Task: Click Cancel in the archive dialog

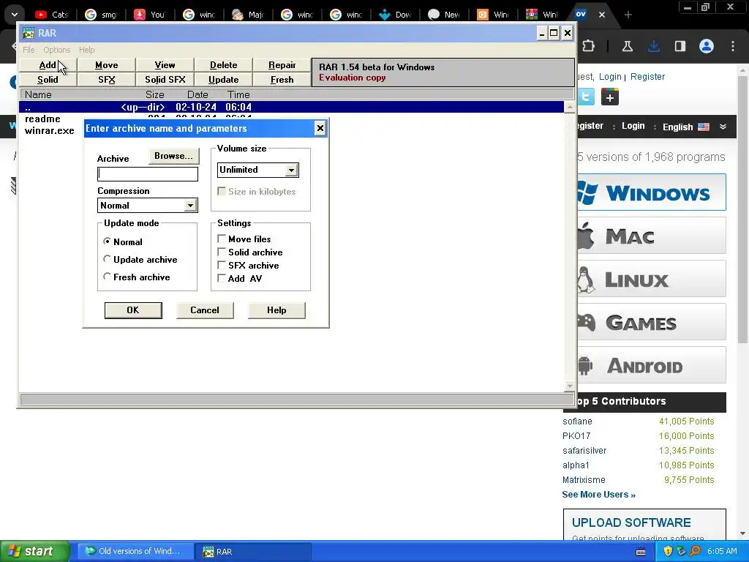Action: (x=205, y=310)
